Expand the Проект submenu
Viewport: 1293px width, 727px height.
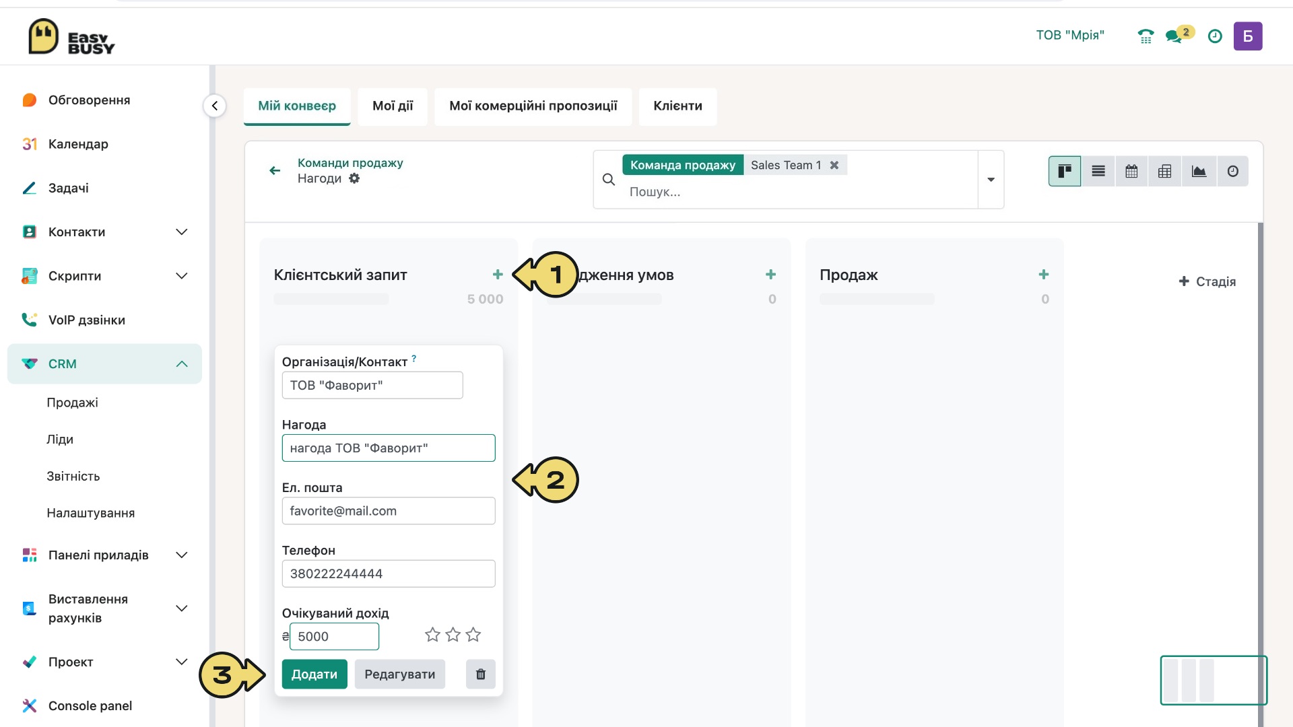coord(181,662)
